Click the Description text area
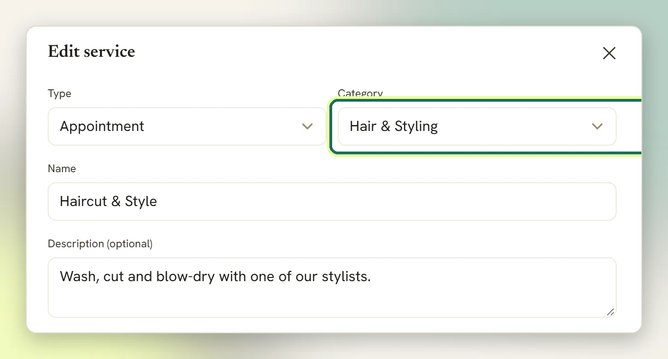 332,288
